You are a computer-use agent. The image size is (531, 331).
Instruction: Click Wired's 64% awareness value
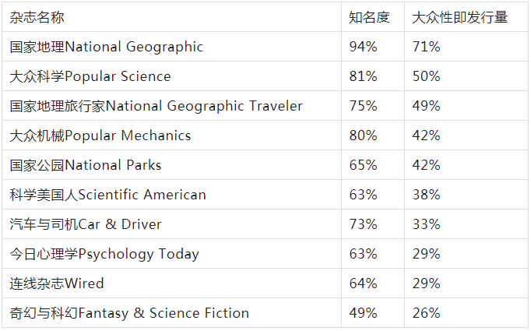(x=363, y=283)
